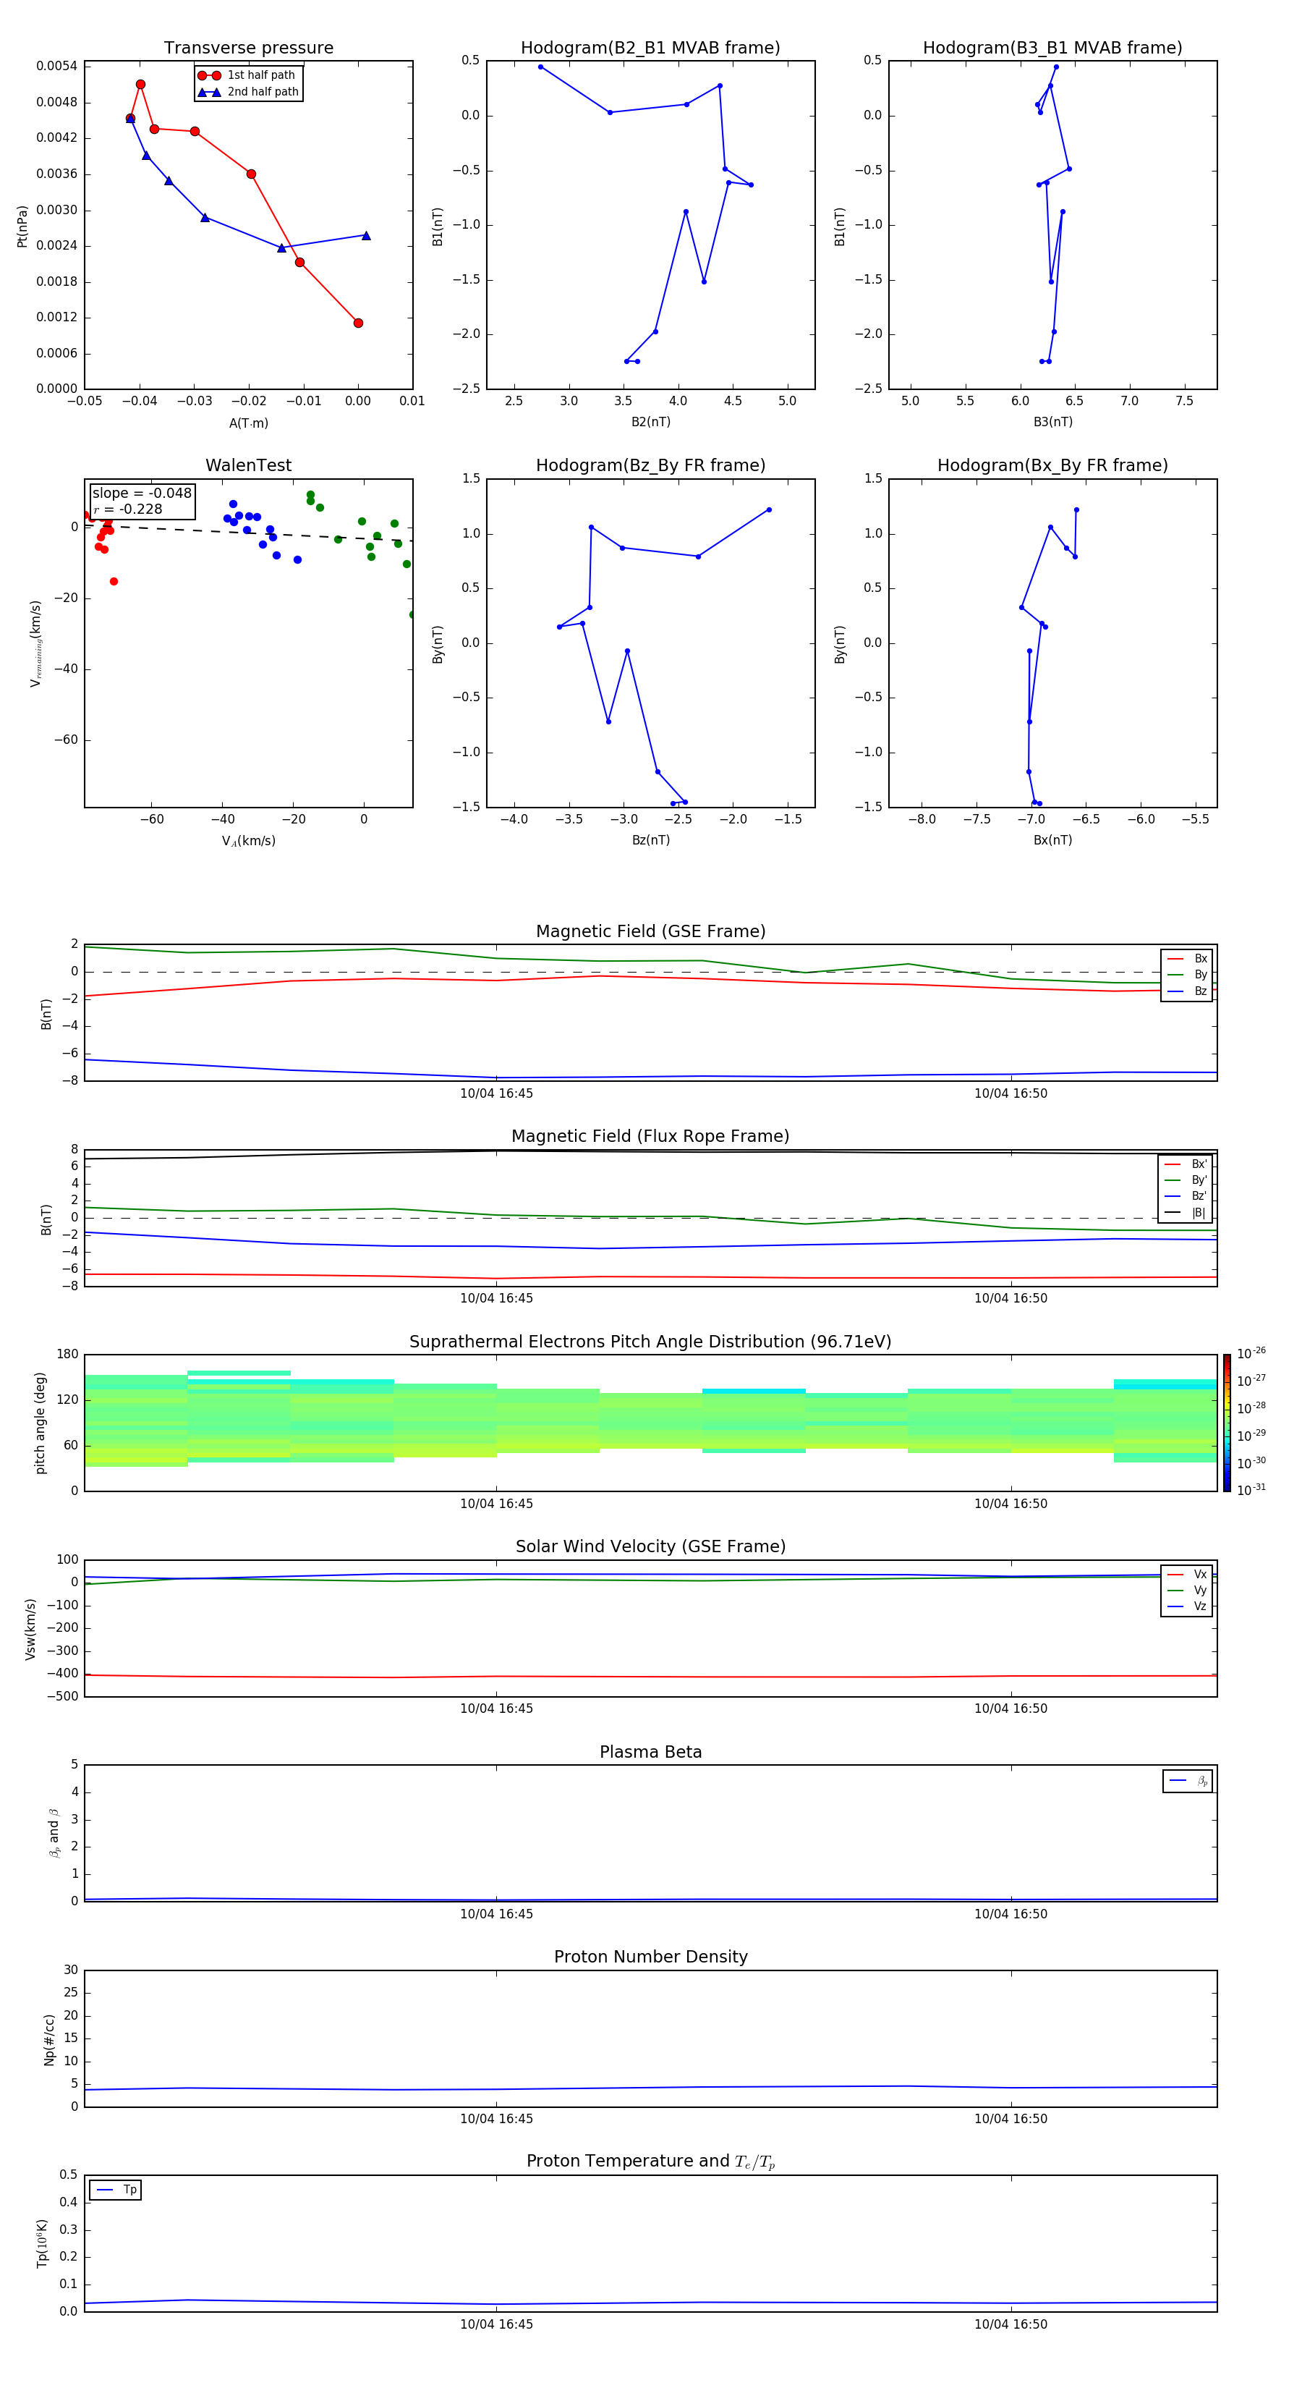The width and height of the screenshot is (1302, 2388).
Task: Click the Suprathermal Electrons Pitch Angle Distribution title
Action: pyautogui.click(x=650, y=1342)
